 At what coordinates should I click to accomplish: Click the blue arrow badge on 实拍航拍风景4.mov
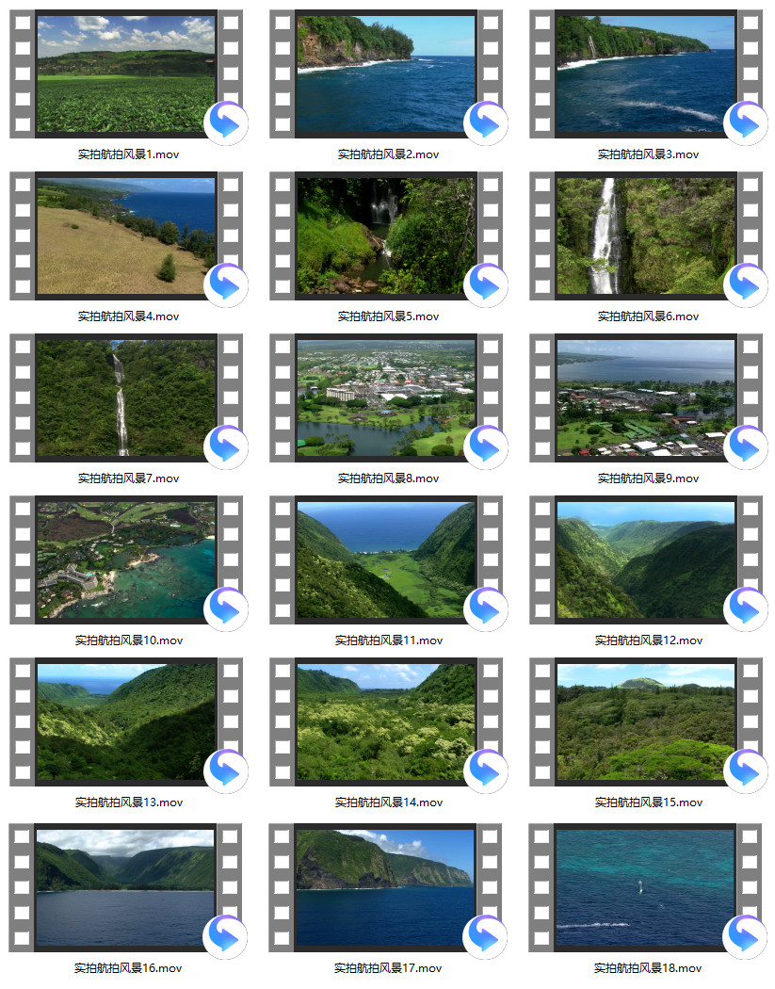pyautogui.click(x=226, y=284)
